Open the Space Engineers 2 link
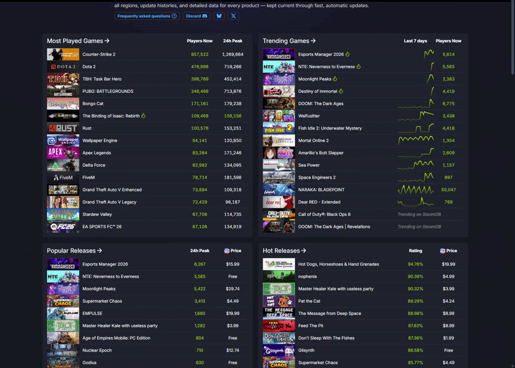 click(x=317, y=177)
